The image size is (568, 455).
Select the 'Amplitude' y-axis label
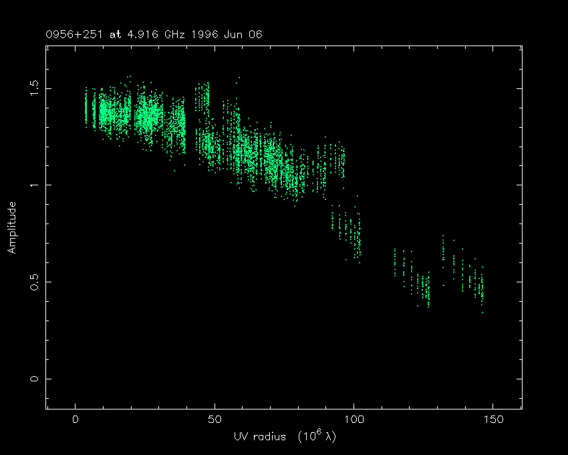(12, 227)
